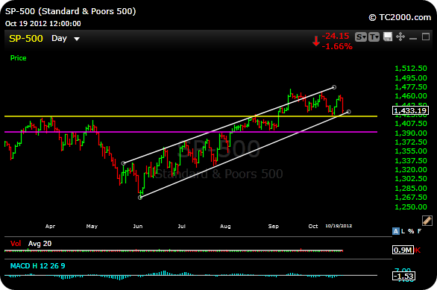Open the Day timeframe dropdown arrow
The width and height of the screenshot is (437, 290).
[77, 39]
